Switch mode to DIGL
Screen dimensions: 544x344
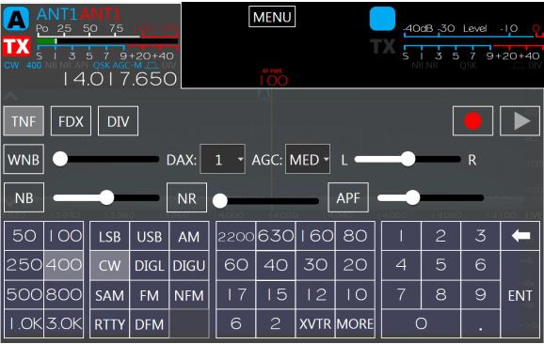150,266
